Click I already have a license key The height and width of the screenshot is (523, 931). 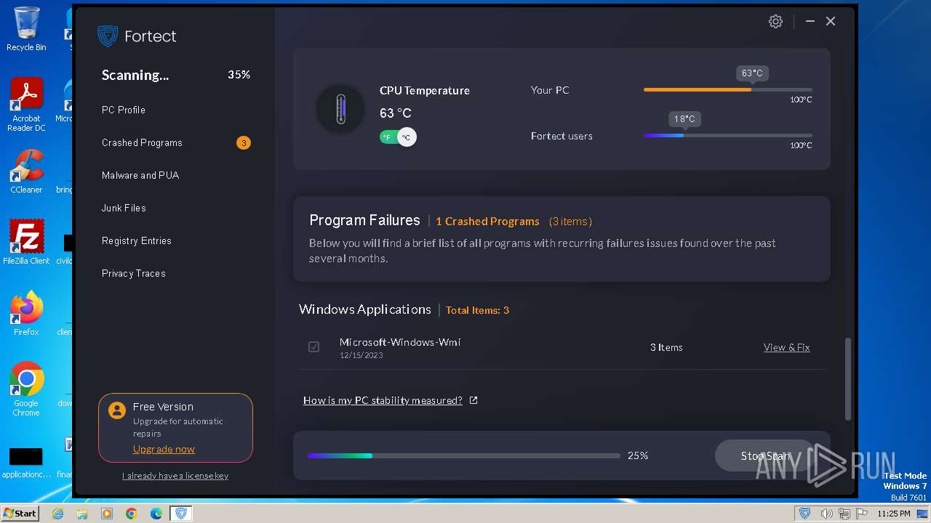175,476
